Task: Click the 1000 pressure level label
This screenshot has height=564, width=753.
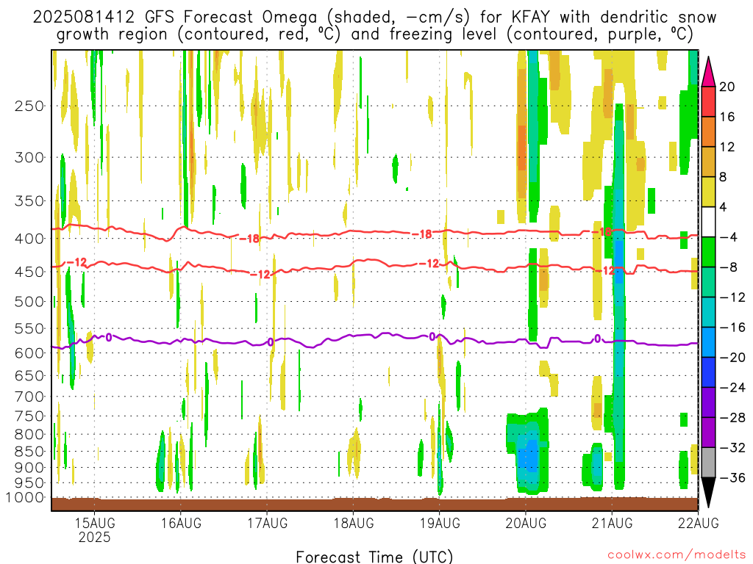Action: click(x=24, y=497)
